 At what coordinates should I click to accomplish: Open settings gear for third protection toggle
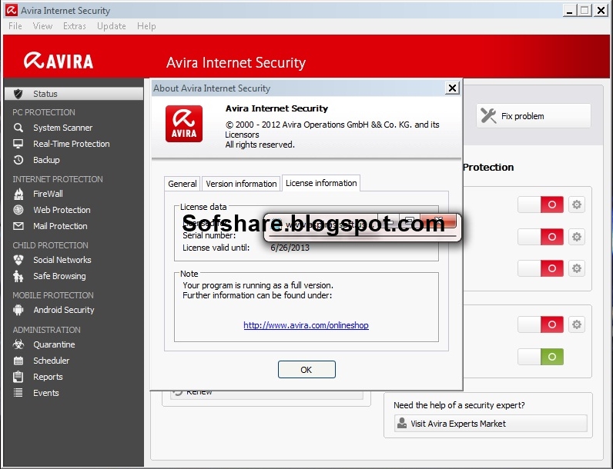pos(577,268)
